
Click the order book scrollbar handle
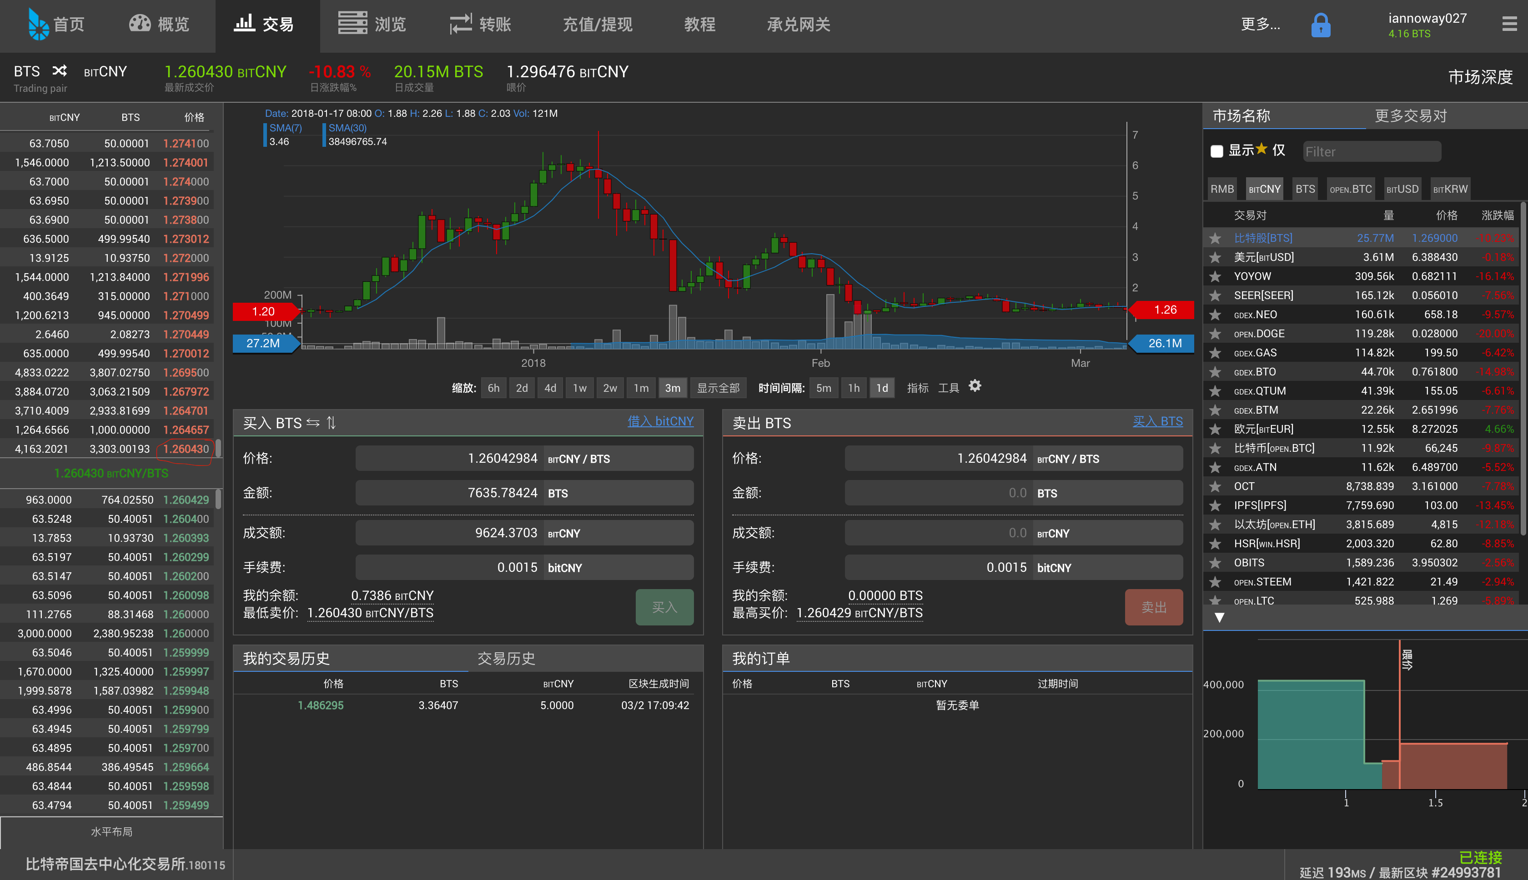pos(218,448)
